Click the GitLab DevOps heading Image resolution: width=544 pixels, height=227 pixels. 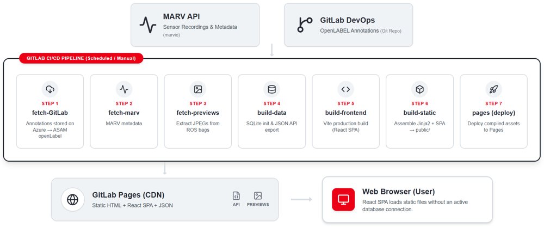pos(347,21)
